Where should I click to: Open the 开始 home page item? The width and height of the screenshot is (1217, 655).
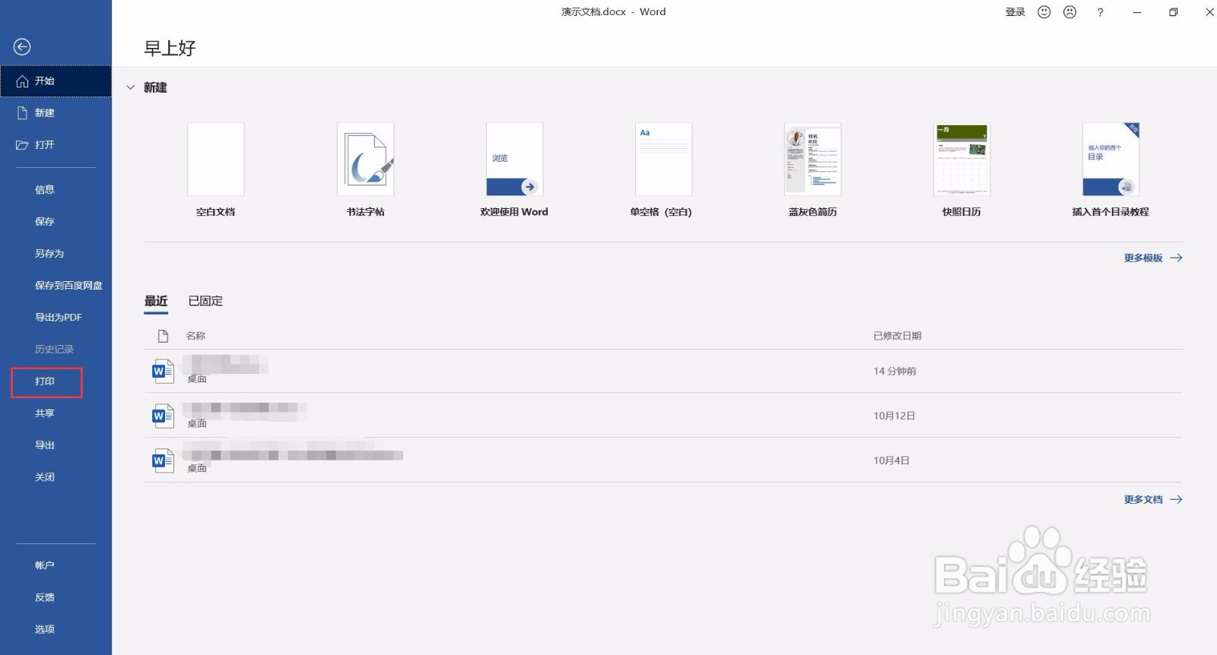[x=56, y=81]
